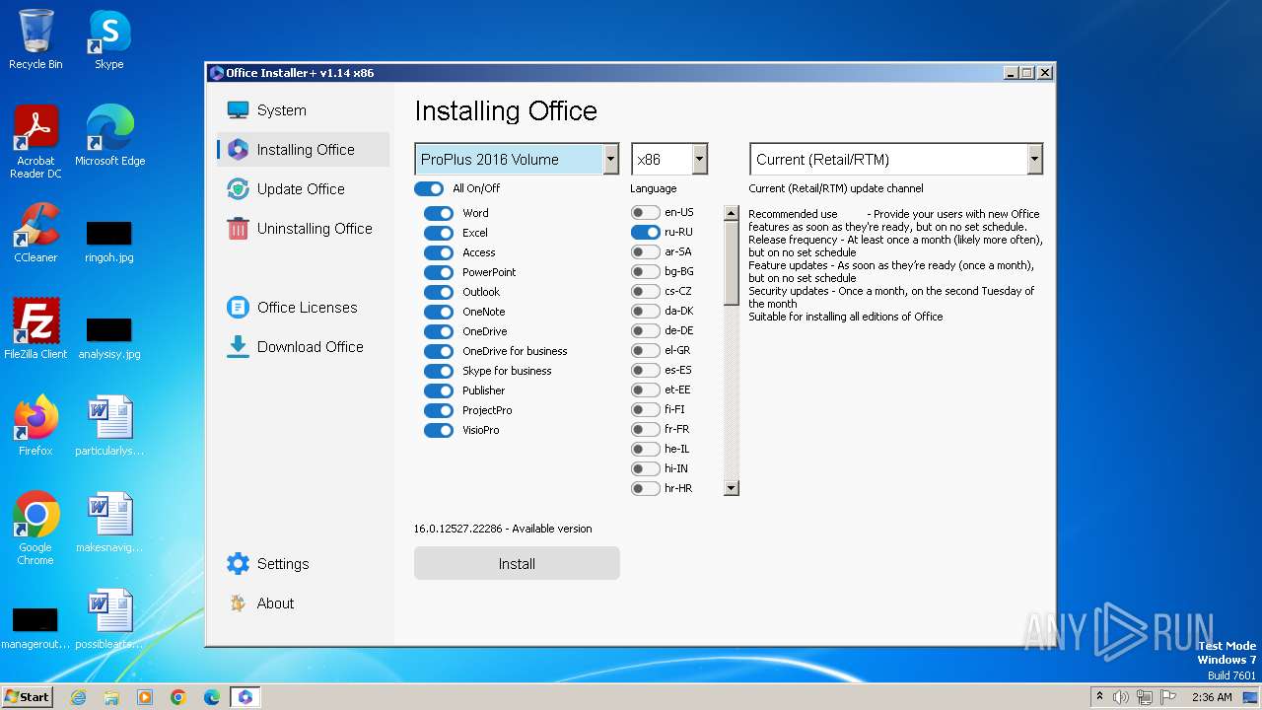Select Office Licenses menu entry

point(308,308)
